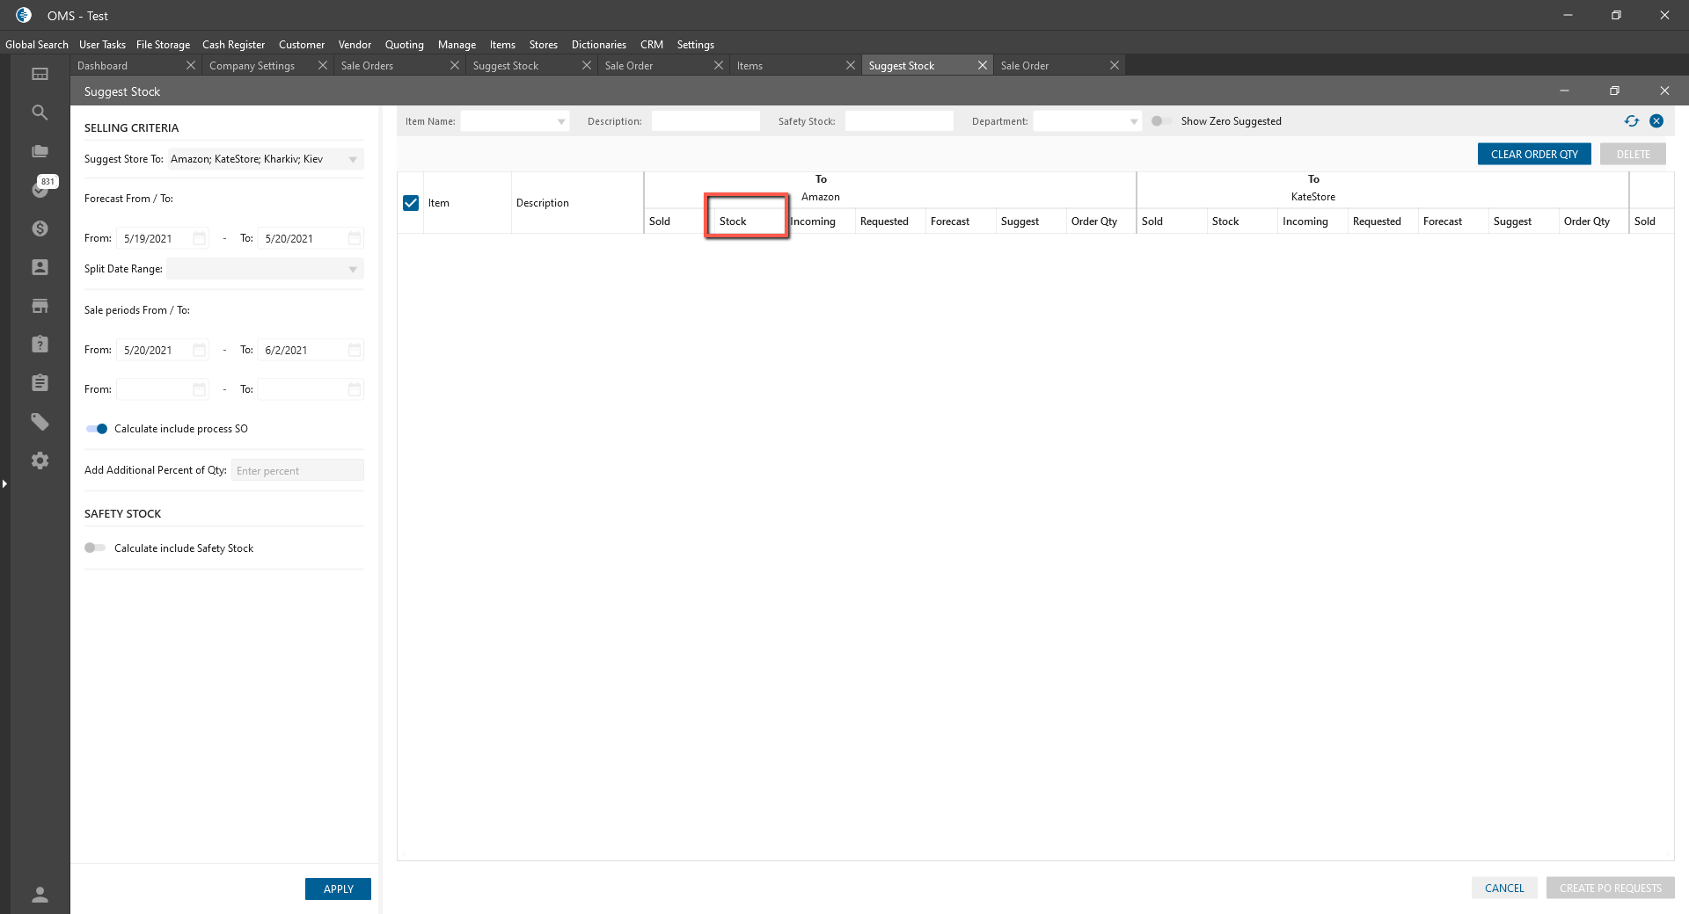
Task: Click the CANCEL button
Action: [x=1504, y=888]
